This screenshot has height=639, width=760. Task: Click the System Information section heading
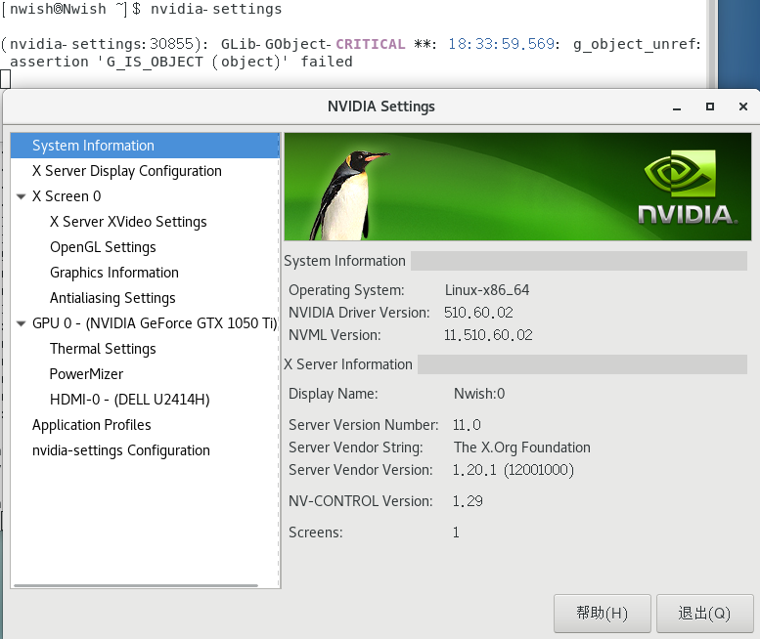[x=344, y=261]
